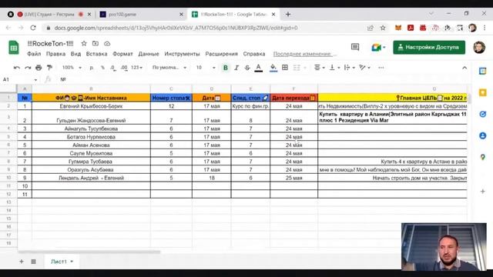Switch to the Лист1 sheet tab

pos(62,262)
